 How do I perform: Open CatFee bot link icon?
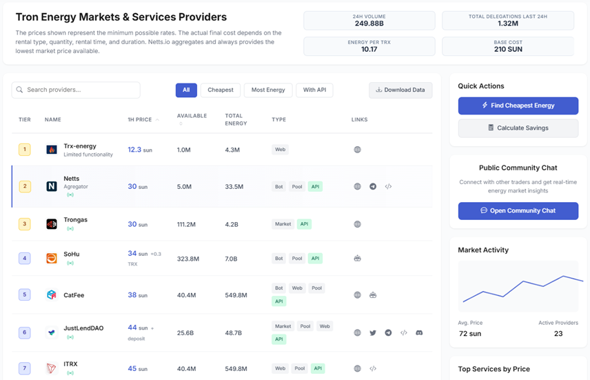tap(373, 295)
